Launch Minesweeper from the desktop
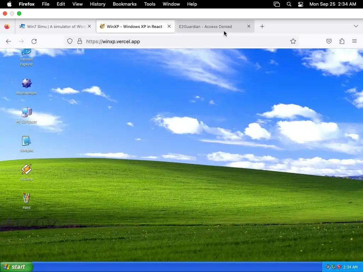 coord(26,86)
